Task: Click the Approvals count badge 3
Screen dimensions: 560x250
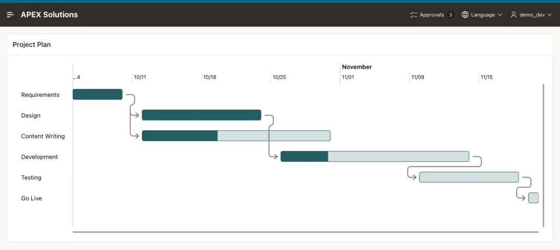Action: (x=451, y=15)
